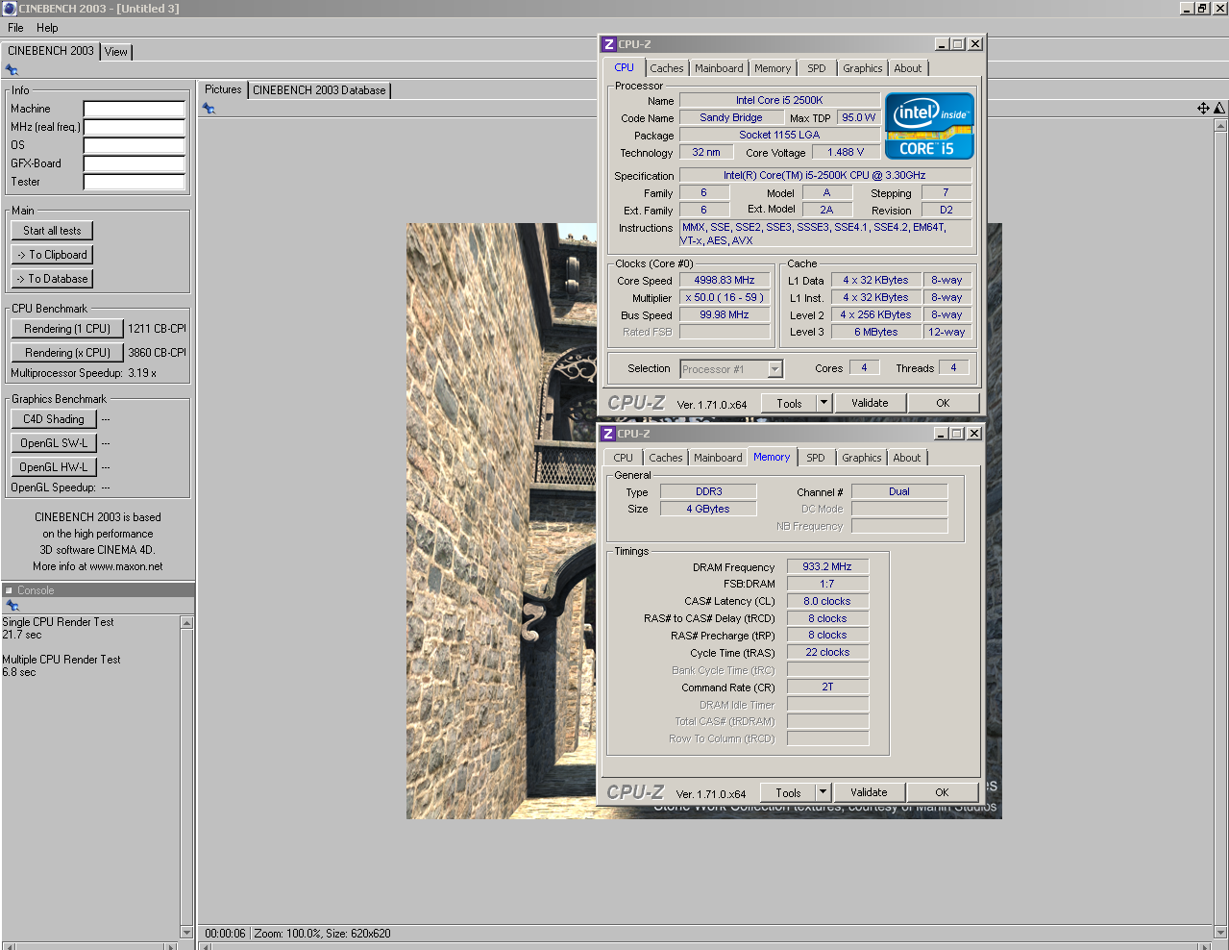Click the 'Multiple CPU Render Test' console line
Viewport: 1229px width, 950px height.
click(61, 660)
